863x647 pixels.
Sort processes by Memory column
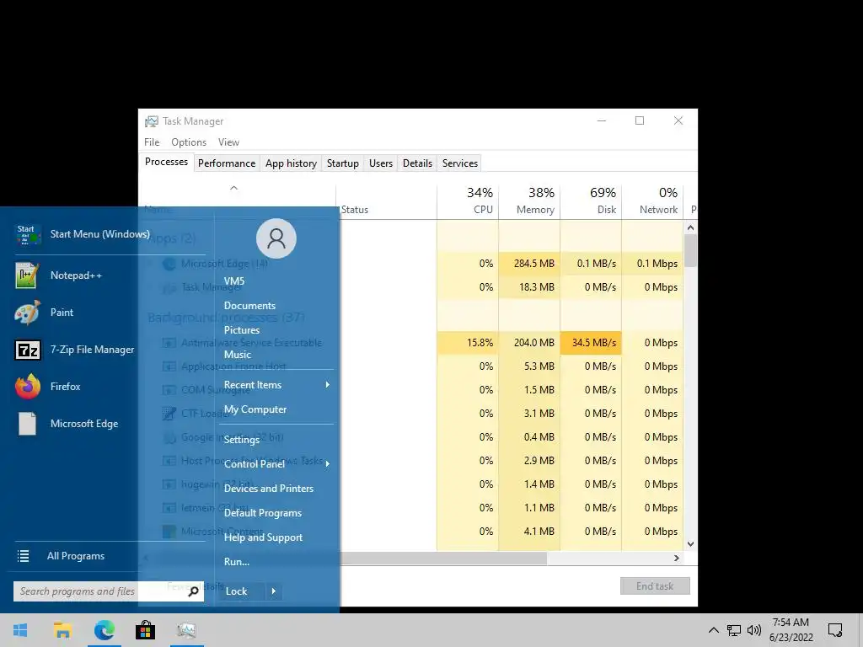[x=529, y=201]
